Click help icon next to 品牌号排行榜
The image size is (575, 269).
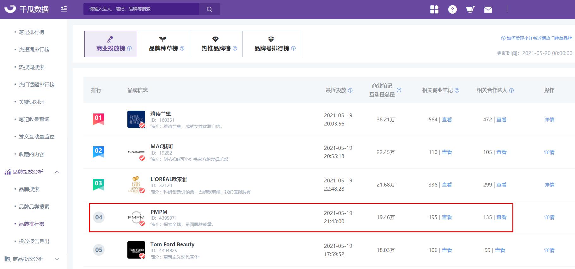pyautogui.click(x=293, y=48)
